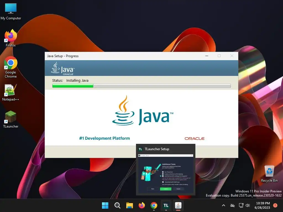
Task: Select the TL TLauncher taskbar button
Action: pyautogui.click(x=166, y=205)
